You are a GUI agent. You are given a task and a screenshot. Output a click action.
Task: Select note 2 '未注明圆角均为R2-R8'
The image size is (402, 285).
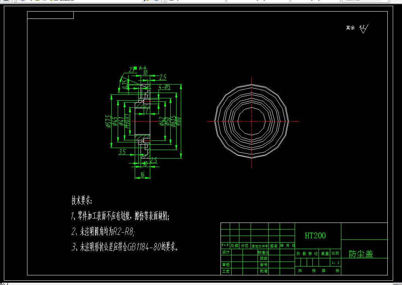(x=103, y=232)
